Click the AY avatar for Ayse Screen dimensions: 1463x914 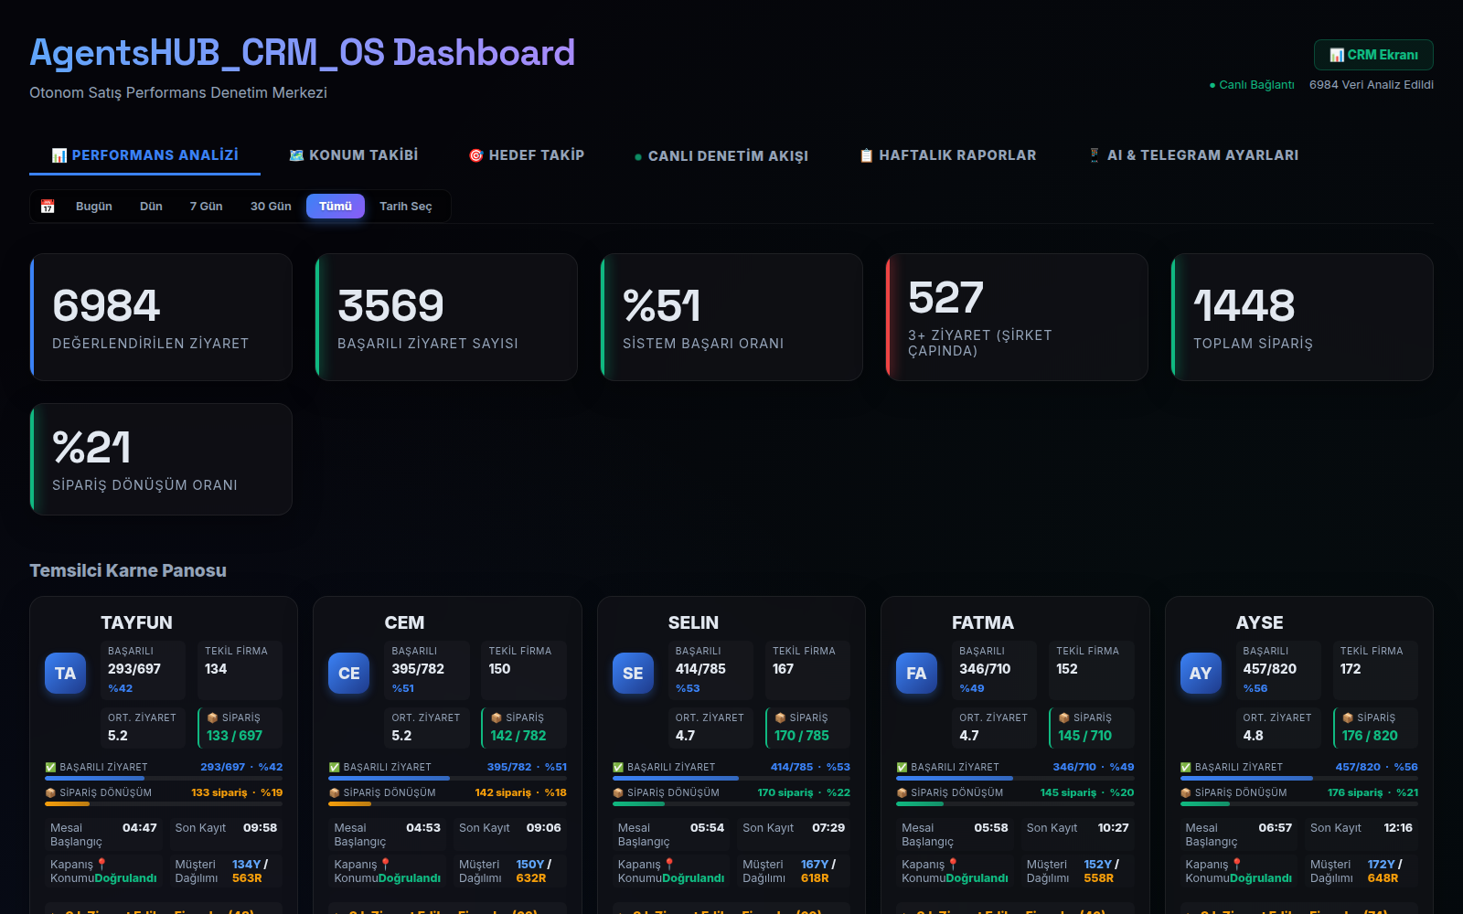click(x=1201, y=674)
